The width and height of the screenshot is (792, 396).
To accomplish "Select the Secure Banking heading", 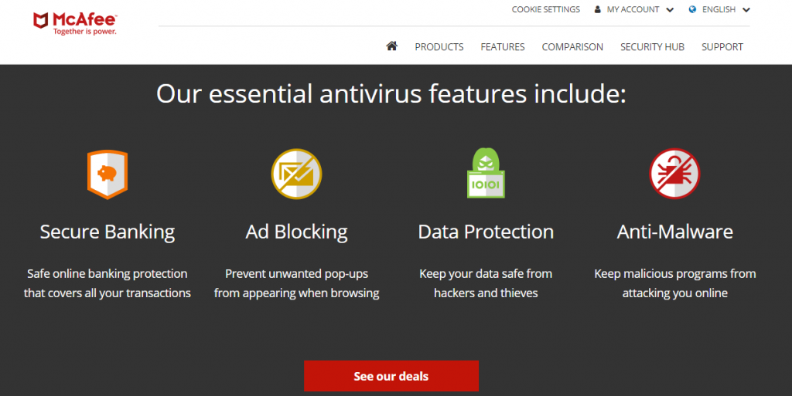I will coord(108,232).
